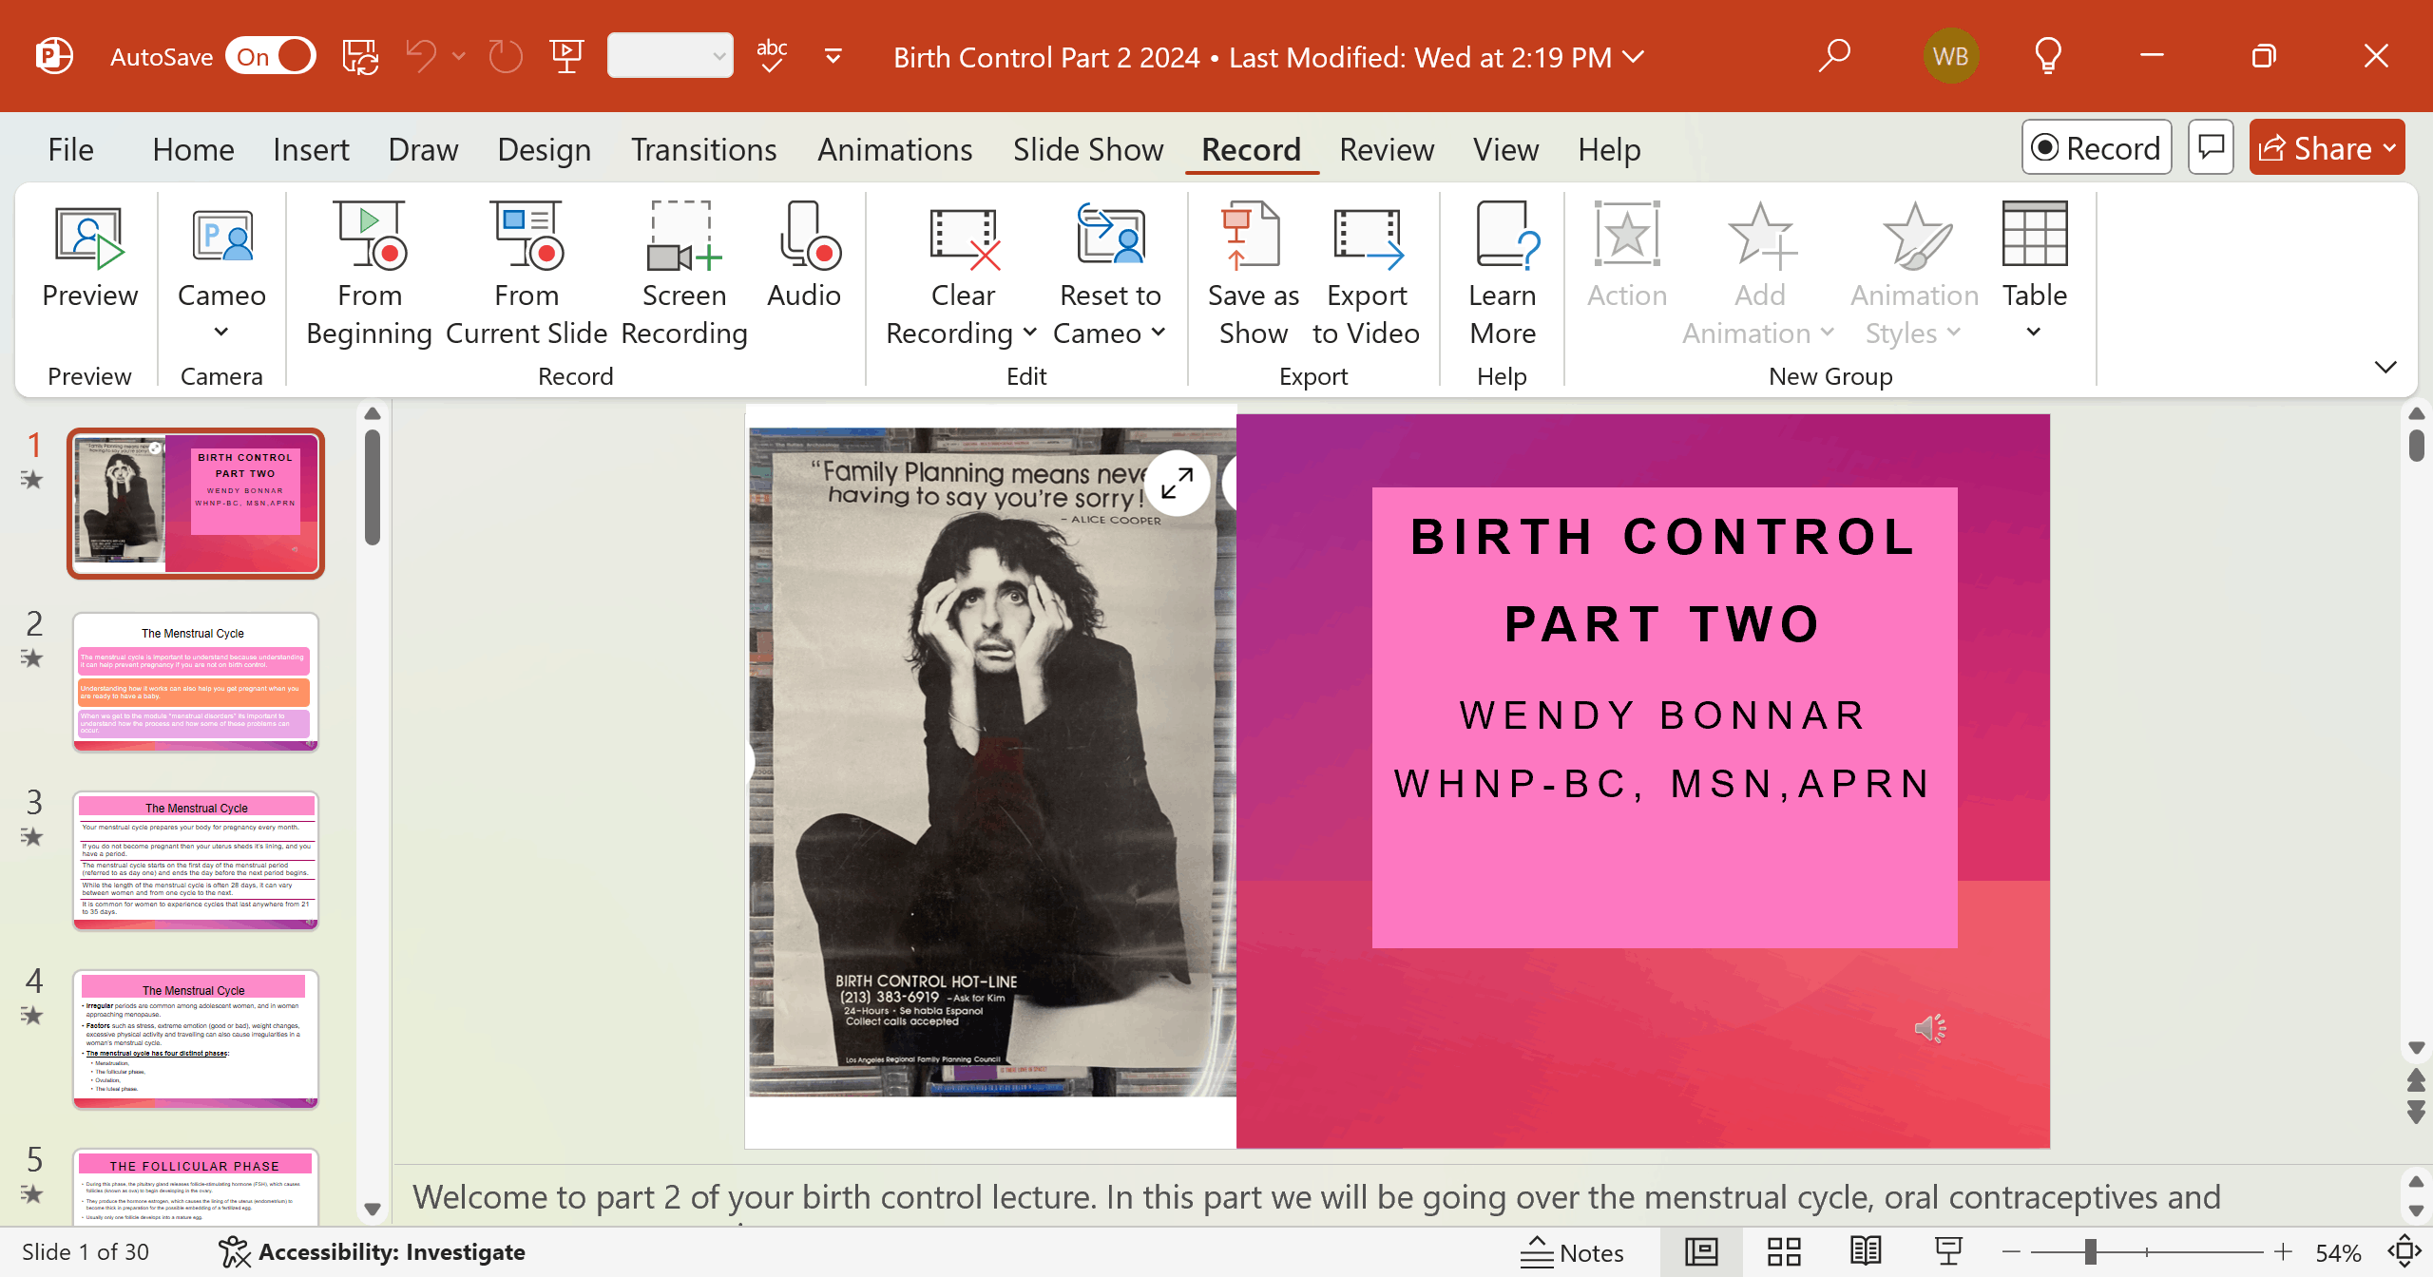
Task: Switch to the Animations tab
Action: pos(894,149)
